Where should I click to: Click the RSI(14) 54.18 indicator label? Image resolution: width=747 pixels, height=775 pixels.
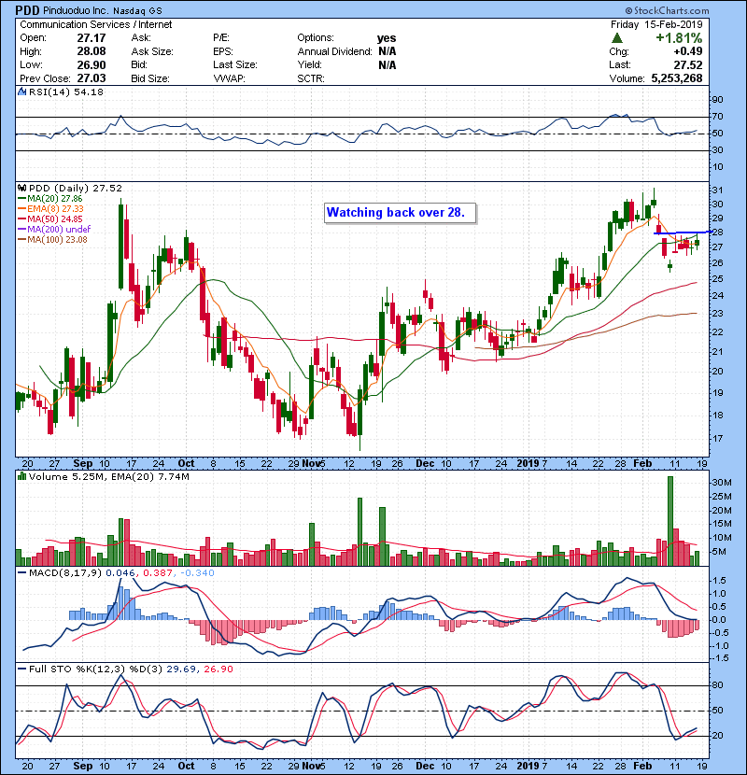(x=66, y=92)
